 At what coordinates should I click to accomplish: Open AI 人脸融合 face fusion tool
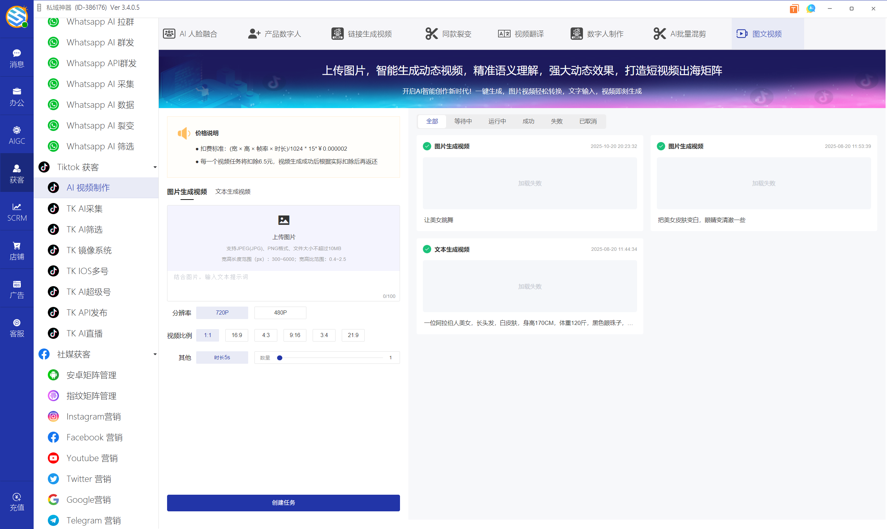(x=190, y=34)
